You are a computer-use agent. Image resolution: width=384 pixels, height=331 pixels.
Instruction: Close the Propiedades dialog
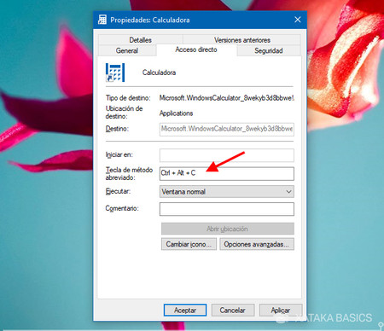click(298, 20)
